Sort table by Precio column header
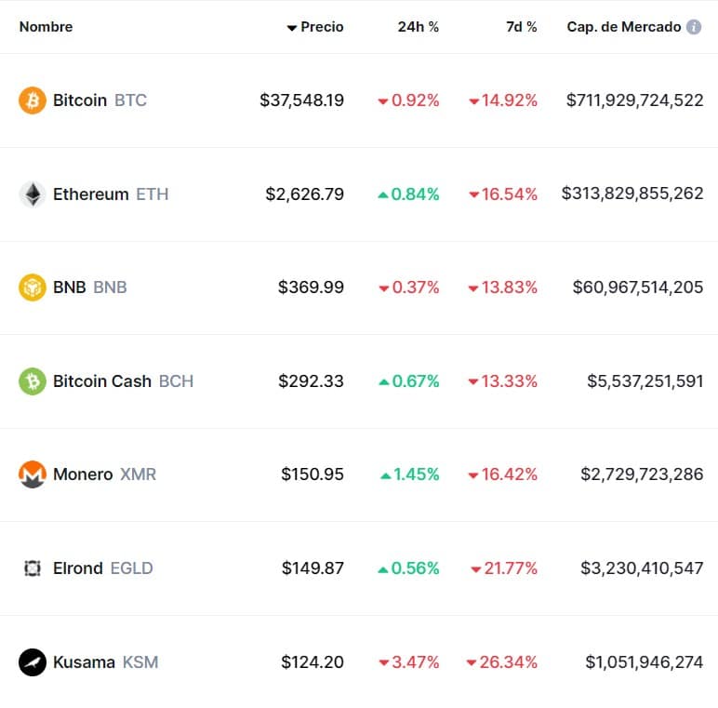The height and width of the screenshot is (708, 718). [x=322, y=27]
